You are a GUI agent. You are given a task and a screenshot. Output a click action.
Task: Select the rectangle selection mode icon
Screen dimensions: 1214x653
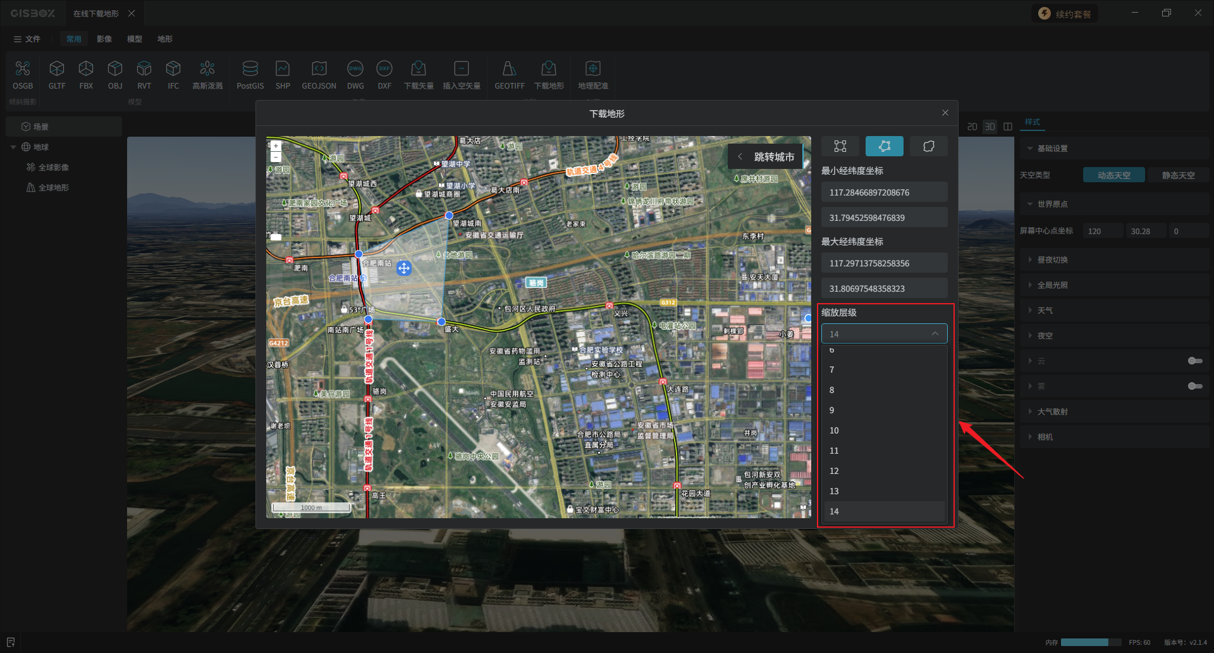(x=840, y=146)
